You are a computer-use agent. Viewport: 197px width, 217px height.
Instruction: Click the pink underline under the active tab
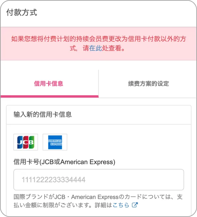pyautogui.click(x=50, y=96)
